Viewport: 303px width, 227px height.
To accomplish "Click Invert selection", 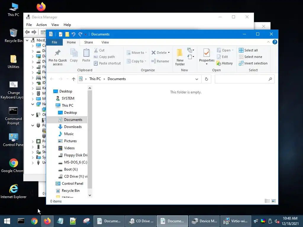I will click(x=253, y=63).
